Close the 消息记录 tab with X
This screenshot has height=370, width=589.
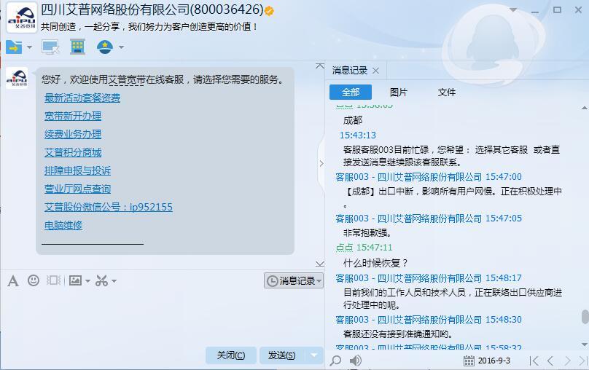coord(375,71)
